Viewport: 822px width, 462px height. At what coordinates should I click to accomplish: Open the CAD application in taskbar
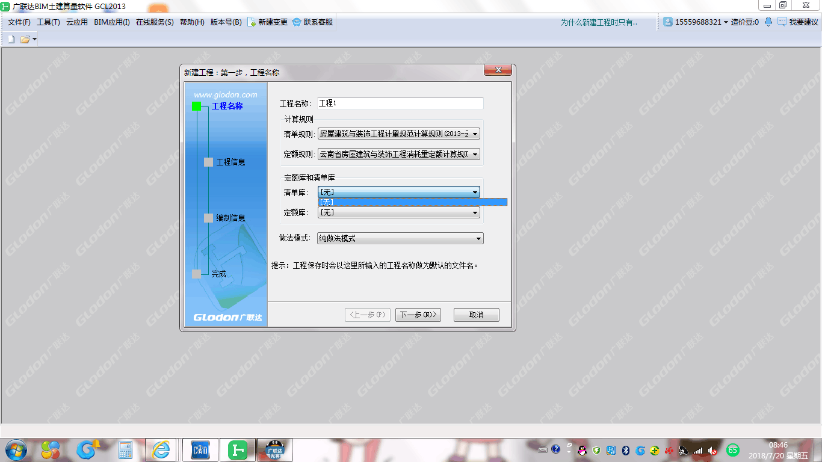tap(200, 449)
